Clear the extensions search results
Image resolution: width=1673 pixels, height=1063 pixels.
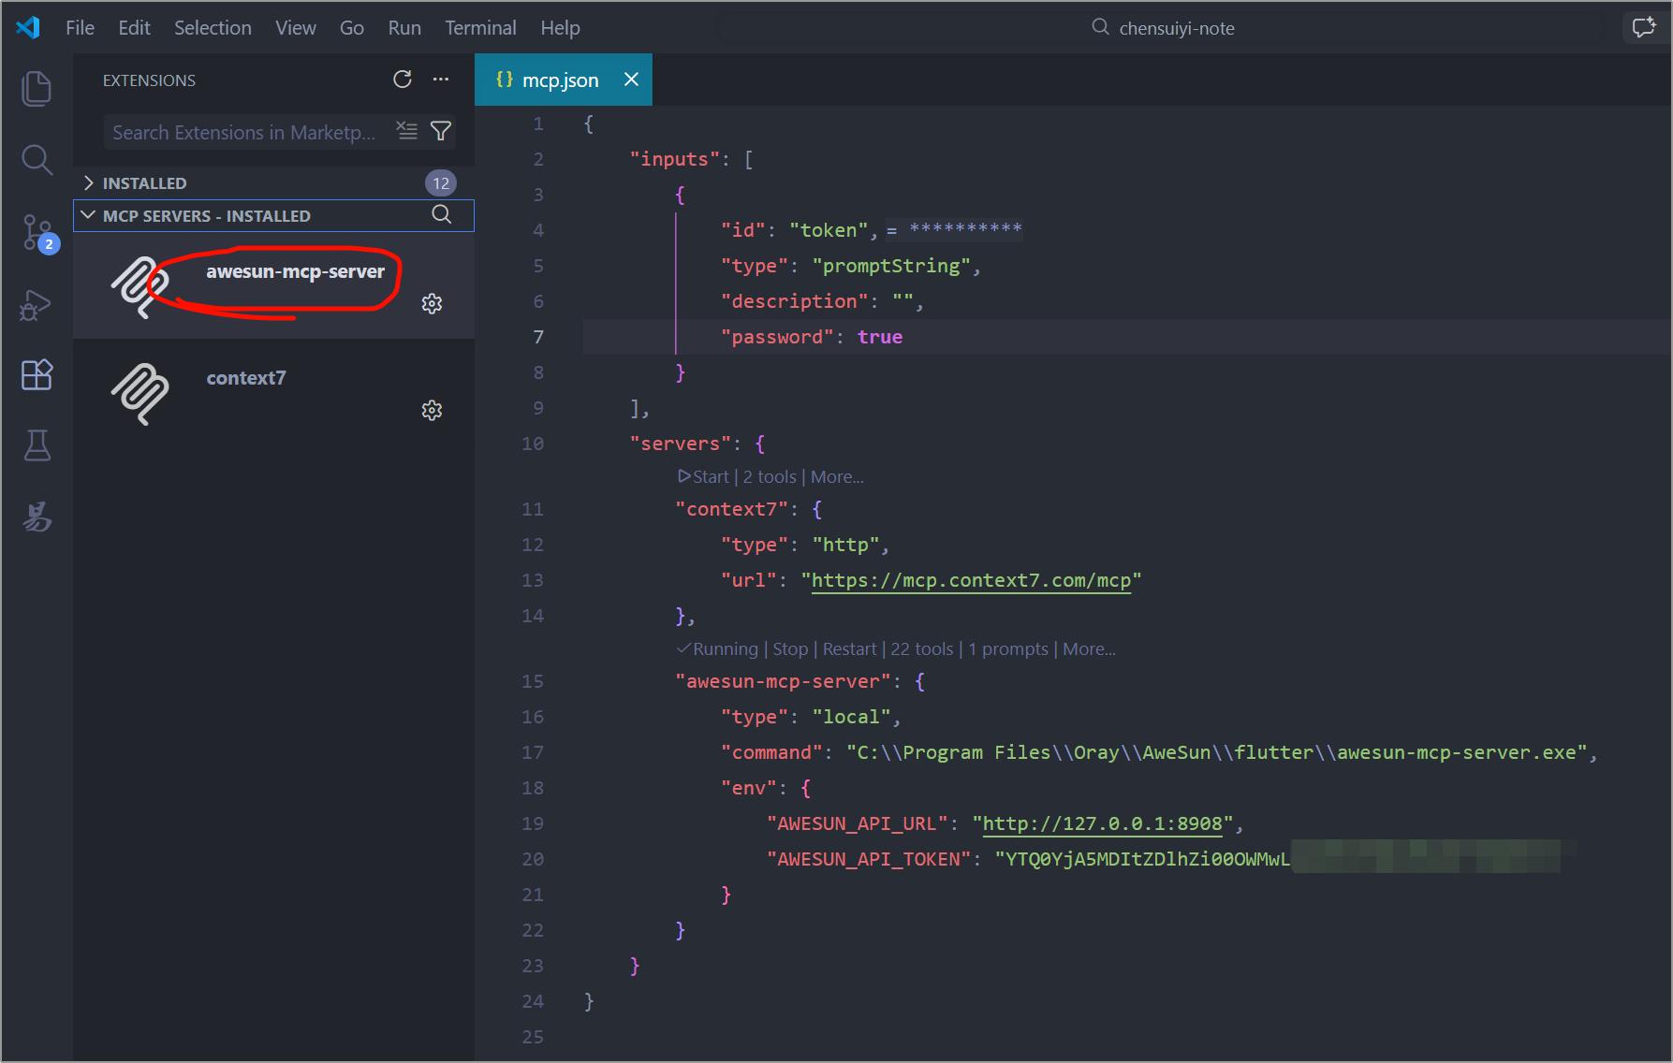407,131
